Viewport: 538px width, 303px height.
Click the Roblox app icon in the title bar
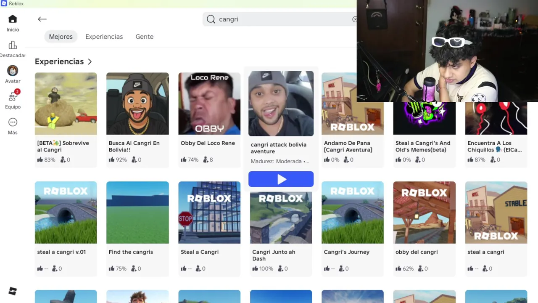(4, 3)
